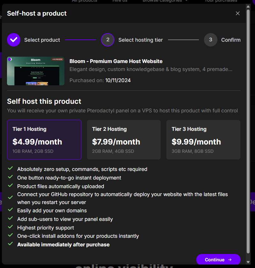
Task: Click the check icon next to One-click install addons
Action: 11,236
